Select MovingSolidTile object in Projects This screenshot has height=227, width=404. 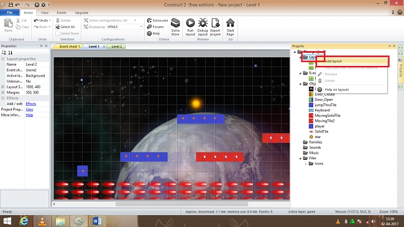tap(328, 116)
